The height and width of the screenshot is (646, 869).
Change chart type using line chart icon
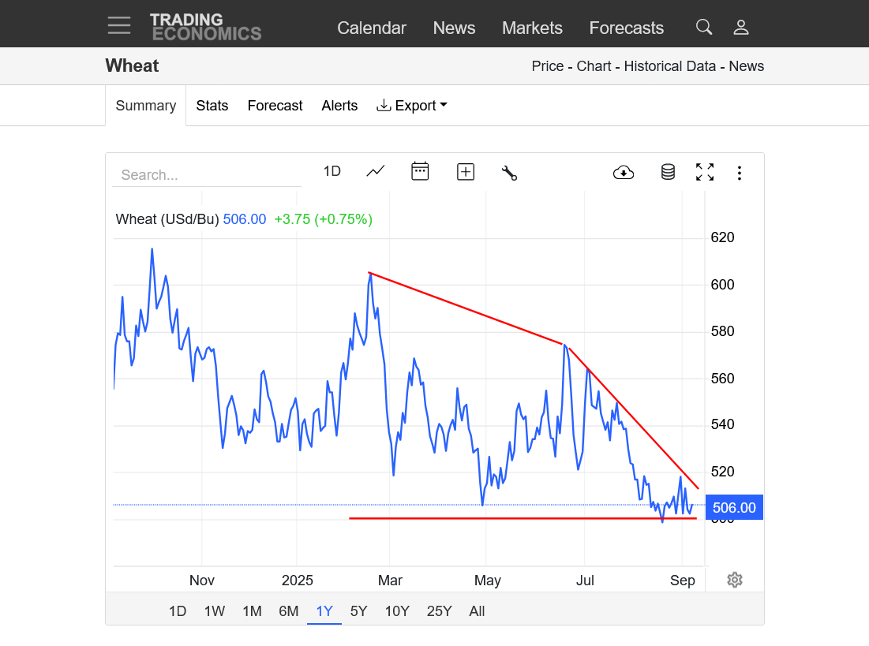pos(376,171)
